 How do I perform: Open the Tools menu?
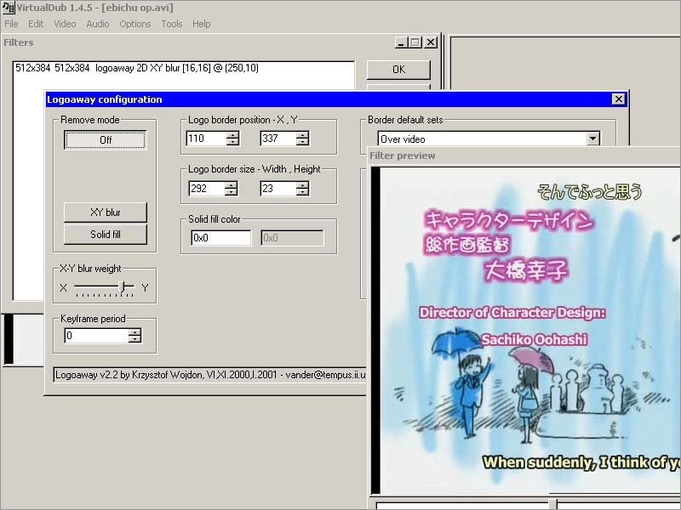click(171, 24)
